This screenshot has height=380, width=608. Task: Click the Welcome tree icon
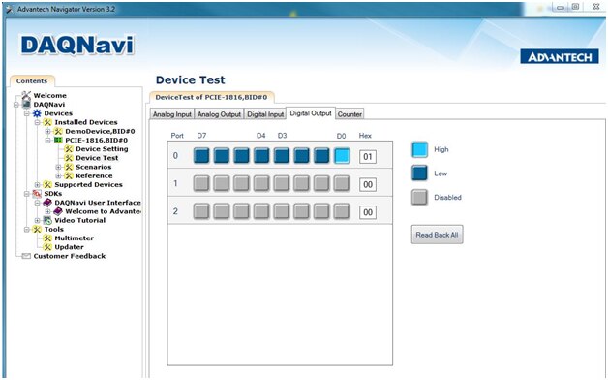(x=26, y=95)
